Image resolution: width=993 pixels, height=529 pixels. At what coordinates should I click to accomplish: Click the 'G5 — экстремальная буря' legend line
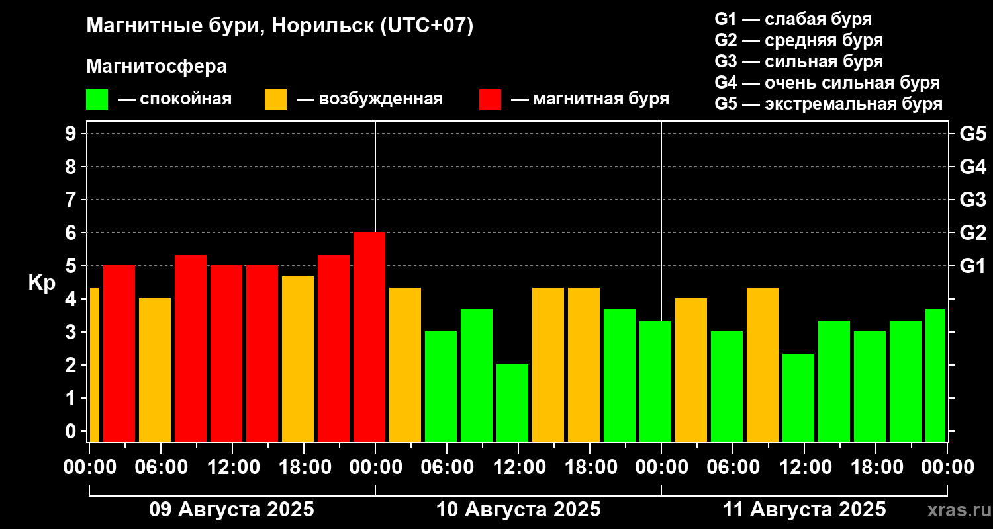tap(828, 104)
